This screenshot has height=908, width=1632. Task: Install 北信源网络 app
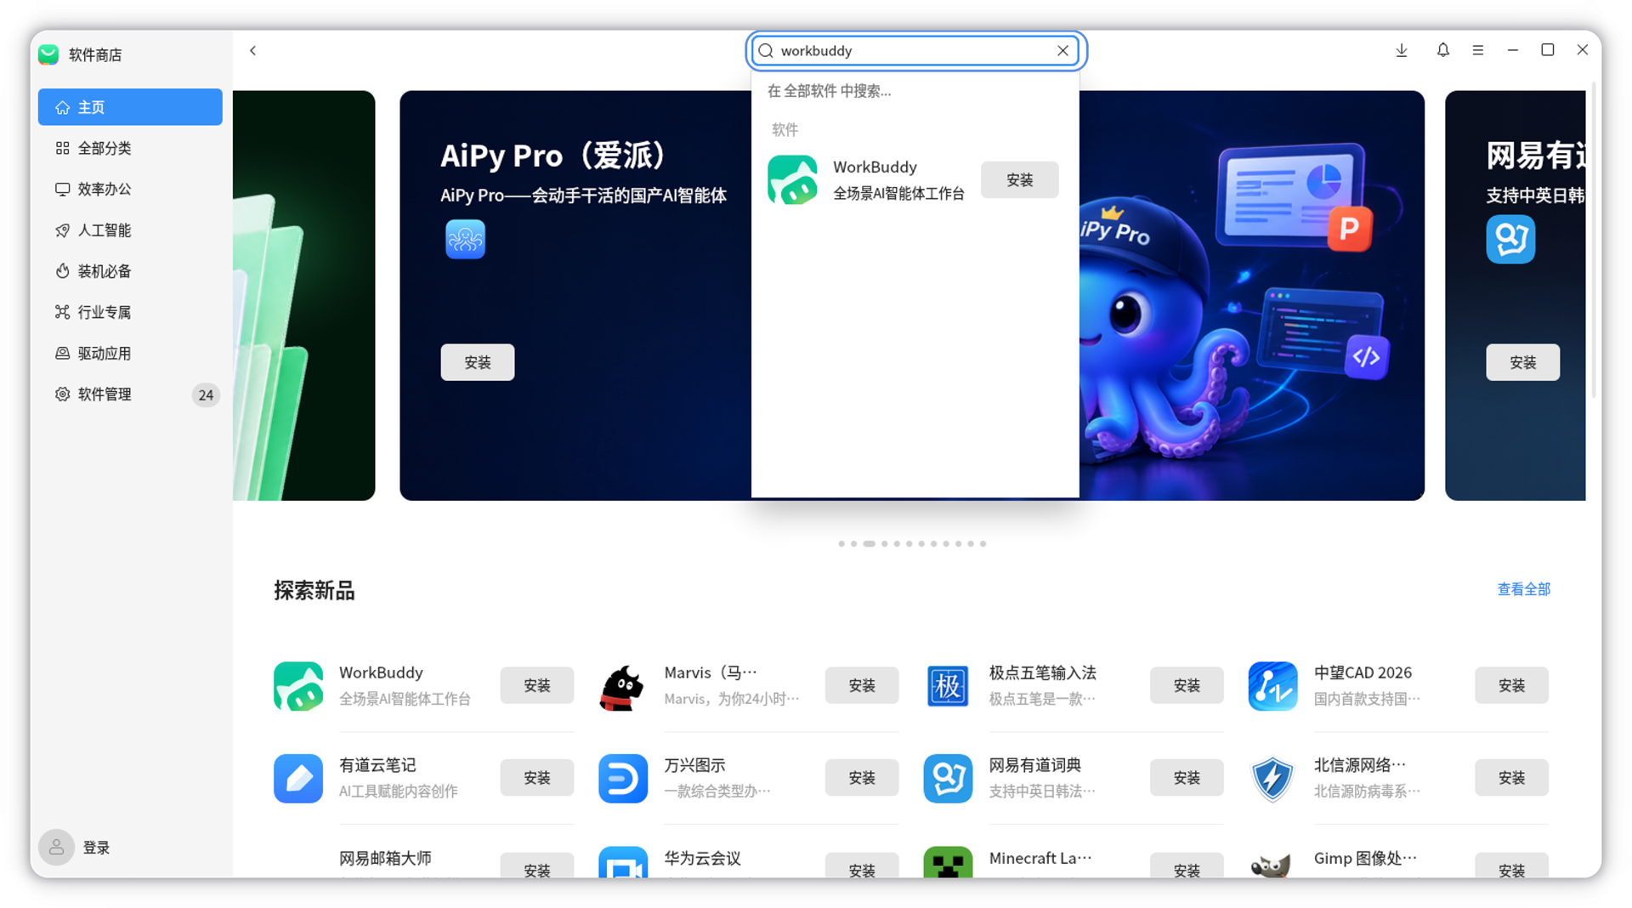click(1511, 778)
